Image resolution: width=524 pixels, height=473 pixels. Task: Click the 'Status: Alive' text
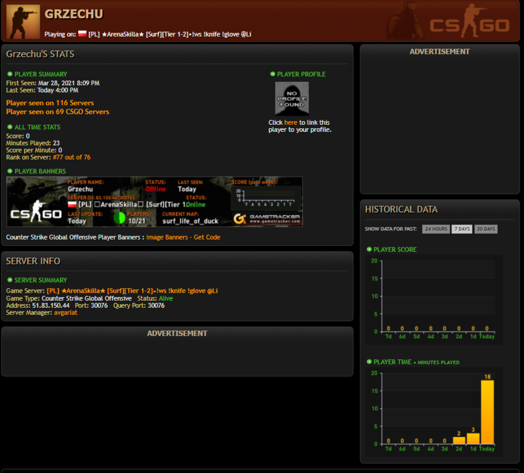pyautogui.click(x=155, y=298)
